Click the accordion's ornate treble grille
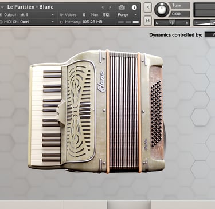 [x=81, y=112]
